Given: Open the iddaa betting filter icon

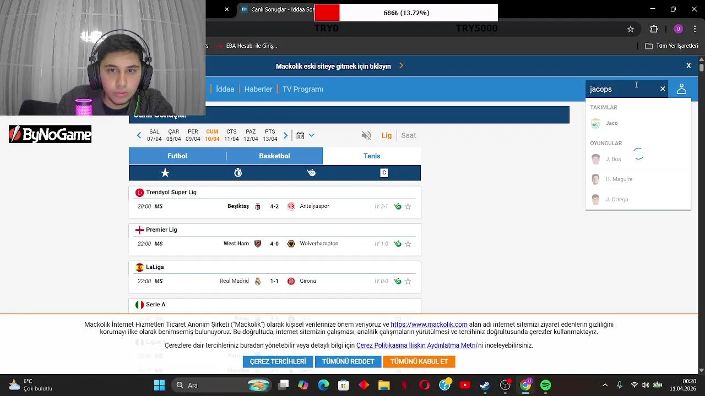Looking at the screenshot, I should (311, 173).
